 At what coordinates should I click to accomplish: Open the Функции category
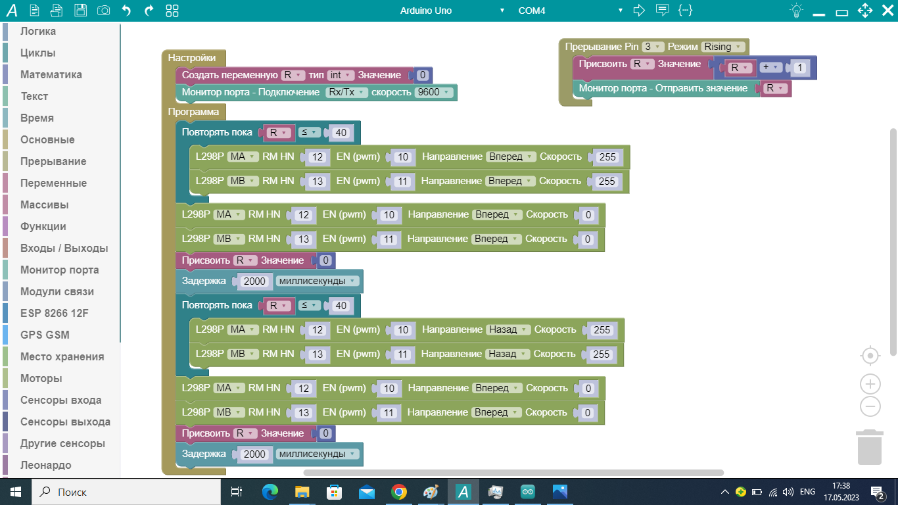(x=43, y=226)
